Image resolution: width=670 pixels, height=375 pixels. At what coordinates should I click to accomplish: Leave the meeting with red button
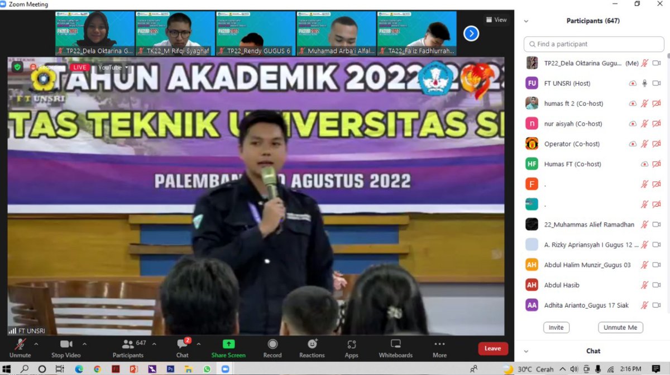coord(493,349)
